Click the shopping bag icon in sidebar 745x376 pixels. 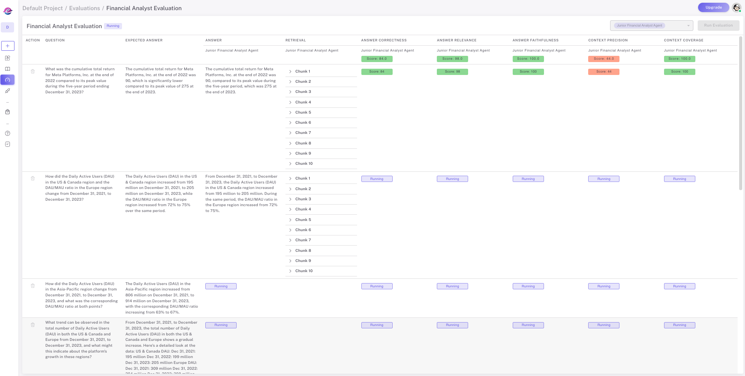click(7, 112)
